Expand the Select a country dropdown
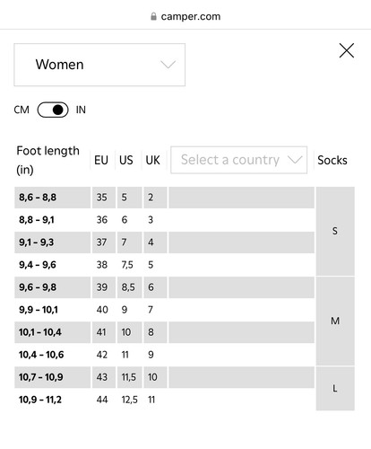The height and width of the screenshot is (449, 371). tap(238, 160)
